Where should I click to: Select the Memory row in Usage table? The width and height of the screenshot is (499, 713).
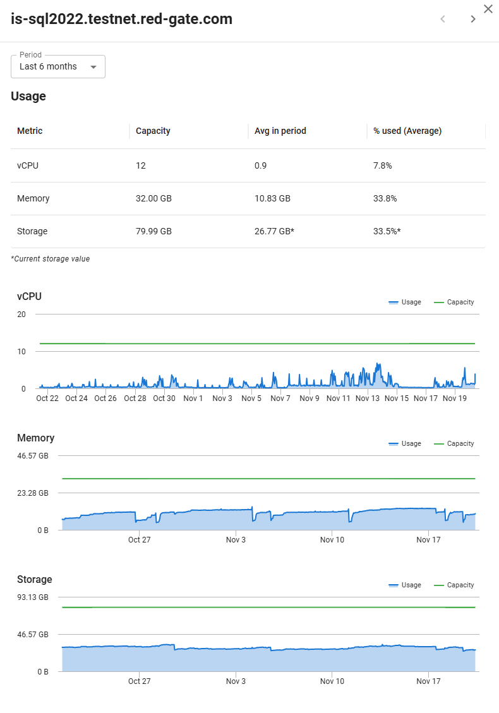point(248,198)
